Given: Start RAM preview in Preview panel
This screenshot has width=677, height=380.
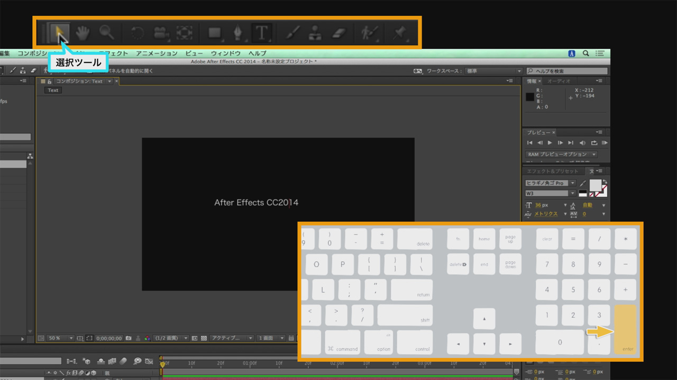Looking at the screenshot, I should click(605, 143).
